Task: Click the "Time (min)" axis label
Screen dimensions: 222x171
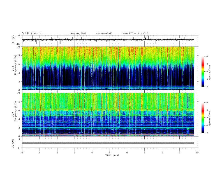Action: point(112,155)
